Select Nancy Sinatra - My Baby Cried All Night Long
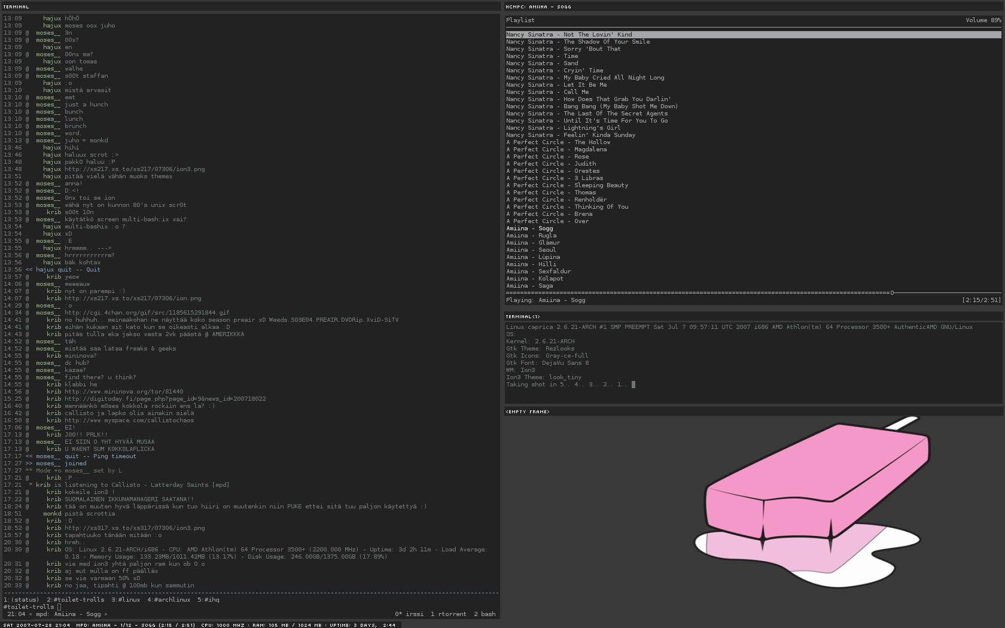This screenshot has height=628, width=1005. 585,78
